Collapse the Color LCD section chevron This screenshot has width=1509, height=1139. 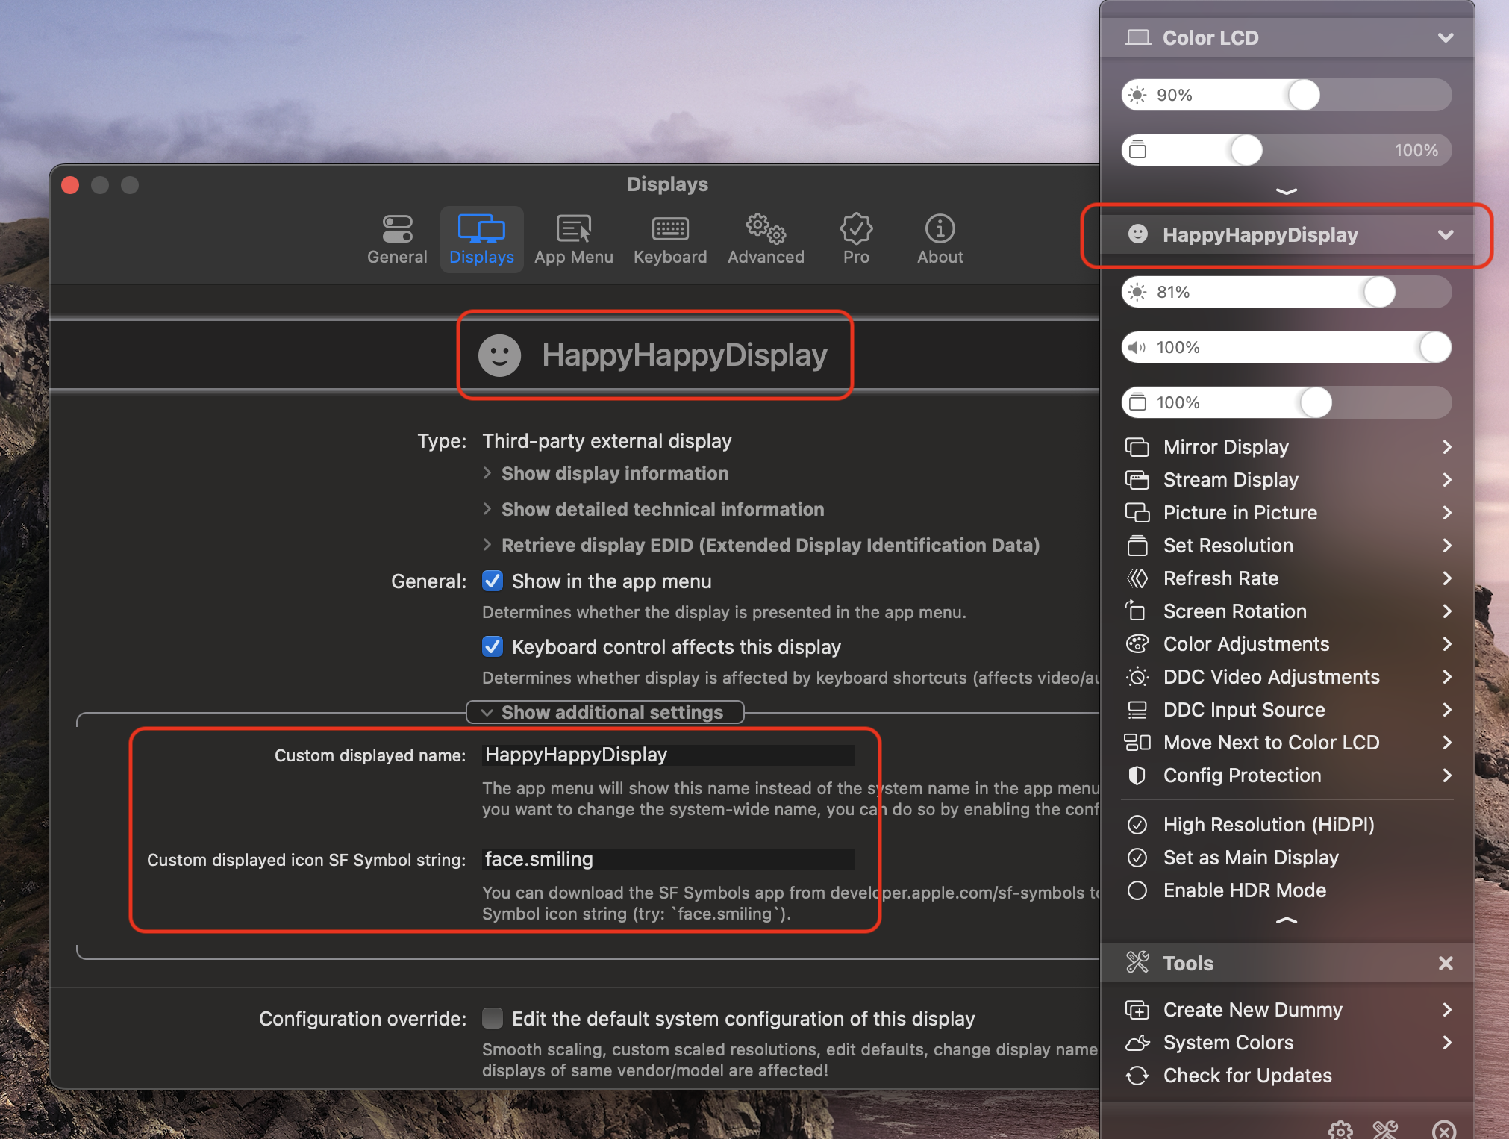(x=1446, y=37)
